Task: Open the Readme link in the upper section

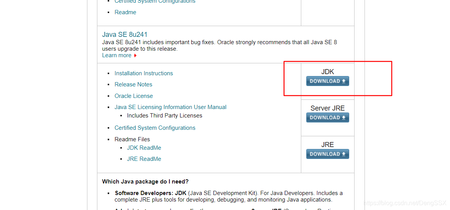Action: tap(125, 12)
